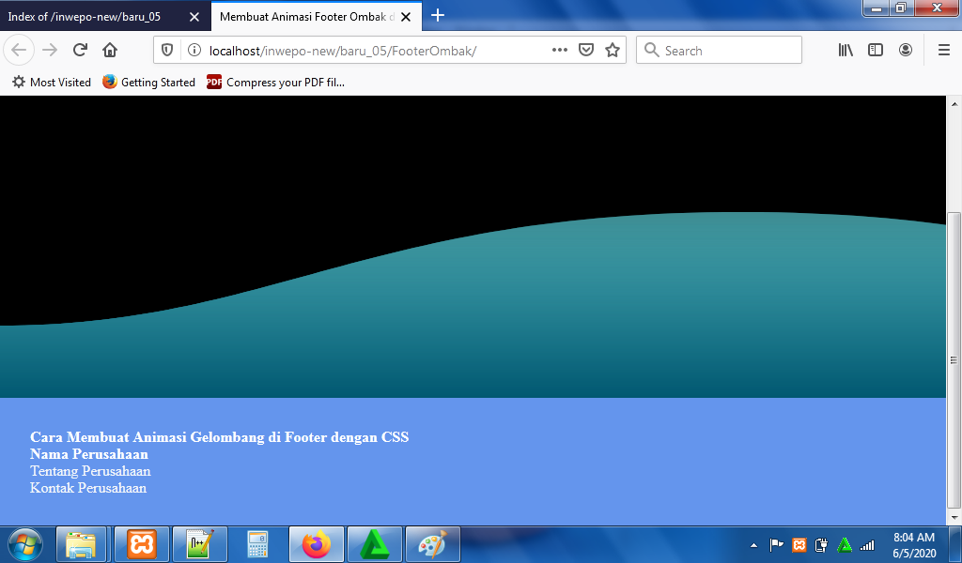Viewport: 962px width, 563px height.
Task: Click the 'Tentang Perusahaan' footer link
Action: tap(90, 471)
